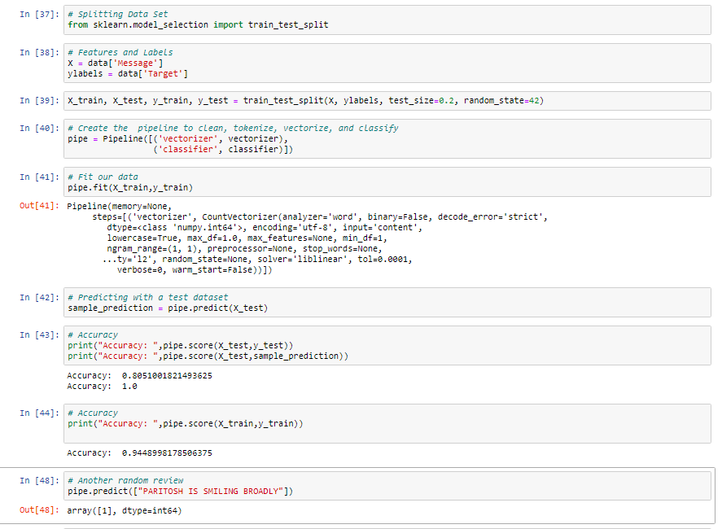Click the cell printing test Accuracy scores

pos(387,345)
